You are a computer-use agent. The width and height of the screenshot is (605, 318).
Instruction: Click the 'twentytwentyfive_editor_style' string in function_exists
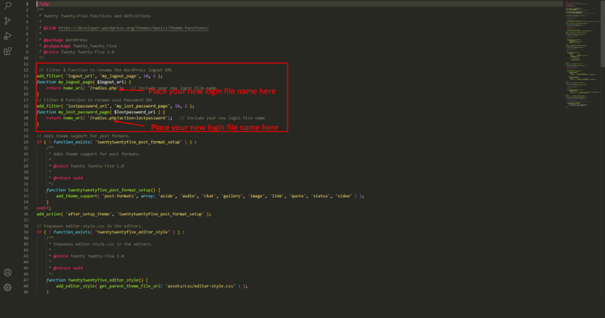(132, 232)
